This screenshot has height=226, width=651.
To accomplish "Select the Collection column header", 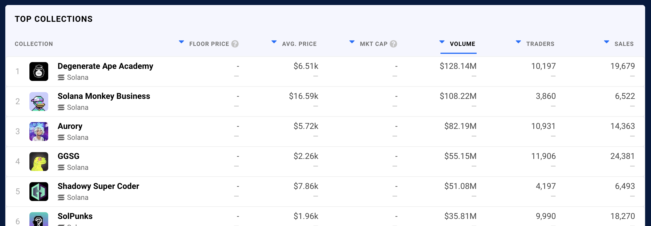I will coord(34,44).
